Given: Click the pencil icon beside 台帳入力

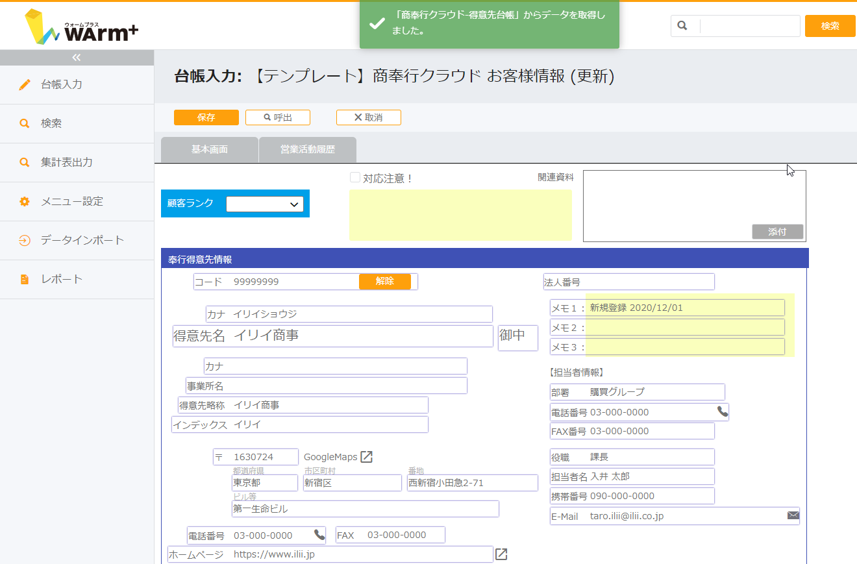Looking at the screenshot, I should 25,84.
